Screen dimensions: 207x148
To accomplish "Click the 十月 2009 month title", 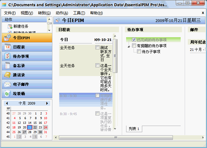I will [x=27, y=103].
